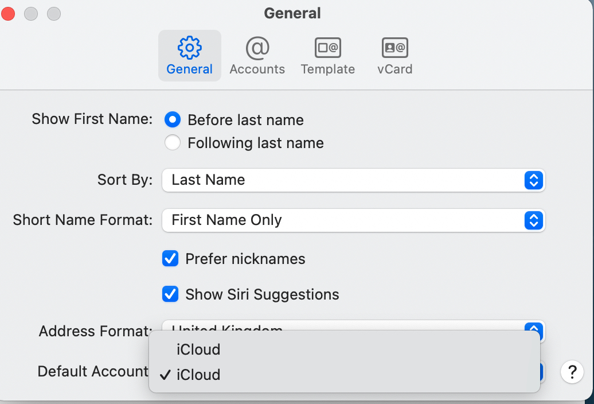Click the help question mark button

coord(572,372)
